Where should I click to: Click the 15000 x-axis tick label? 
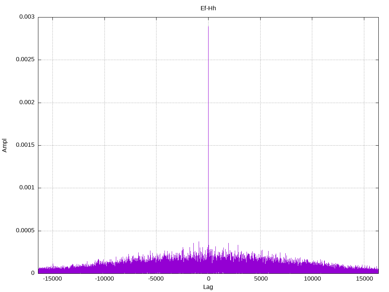(x=364, y=279)
